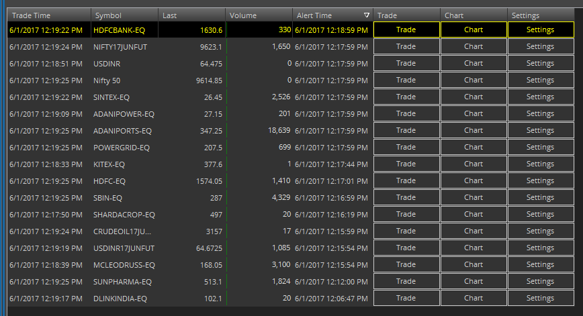The height and width of the screenshot is (316, 583).
Task: Click trade time 12:18:51 PM cell
Action: pyautogui.click(x=49, y=64)
